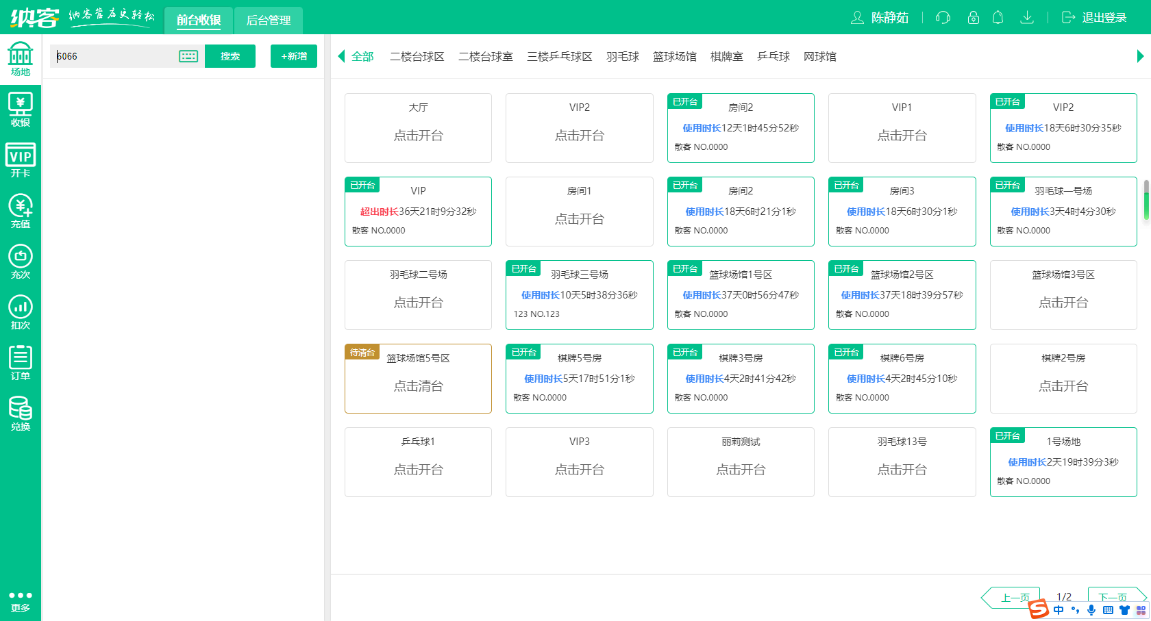The width and height of the screenshot is (1151, 621).
Task: Select the 羽毛球 category tab
Action: click(622, 56)
